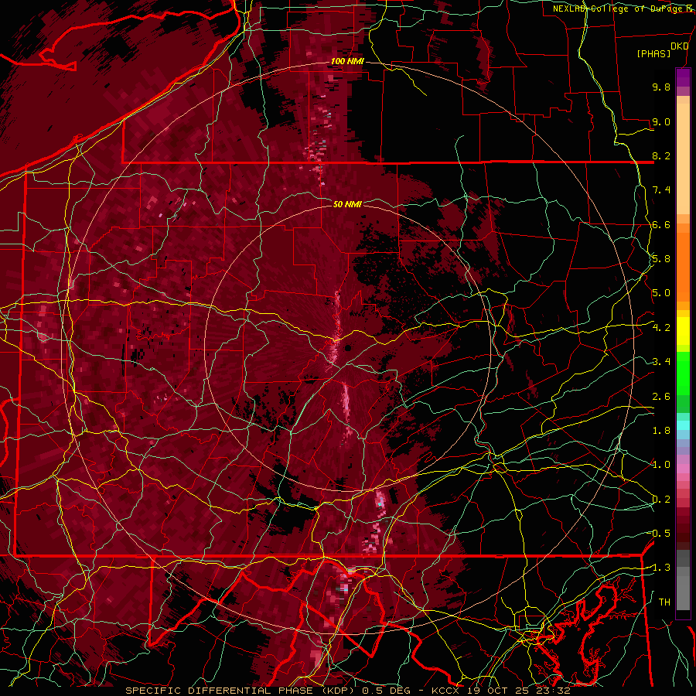Select the 4.2 scale label

pos(661,328)
